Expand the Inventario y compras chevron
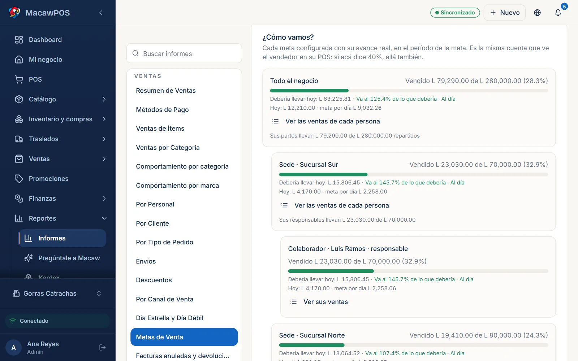The image size is (578, 361). (104, 119)
